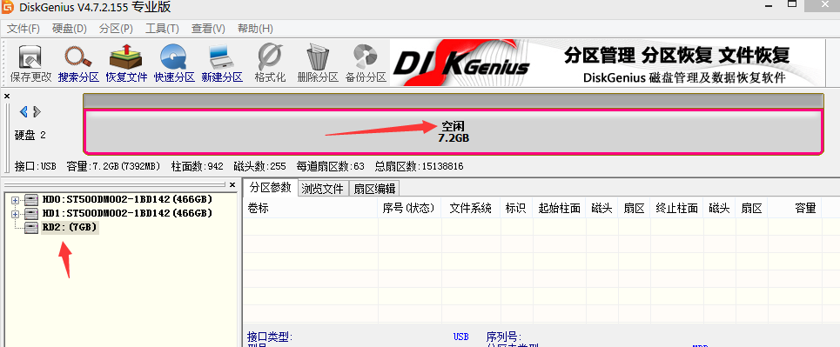Click Delete Partition (删除分区) trash icon

pos(318,63)
